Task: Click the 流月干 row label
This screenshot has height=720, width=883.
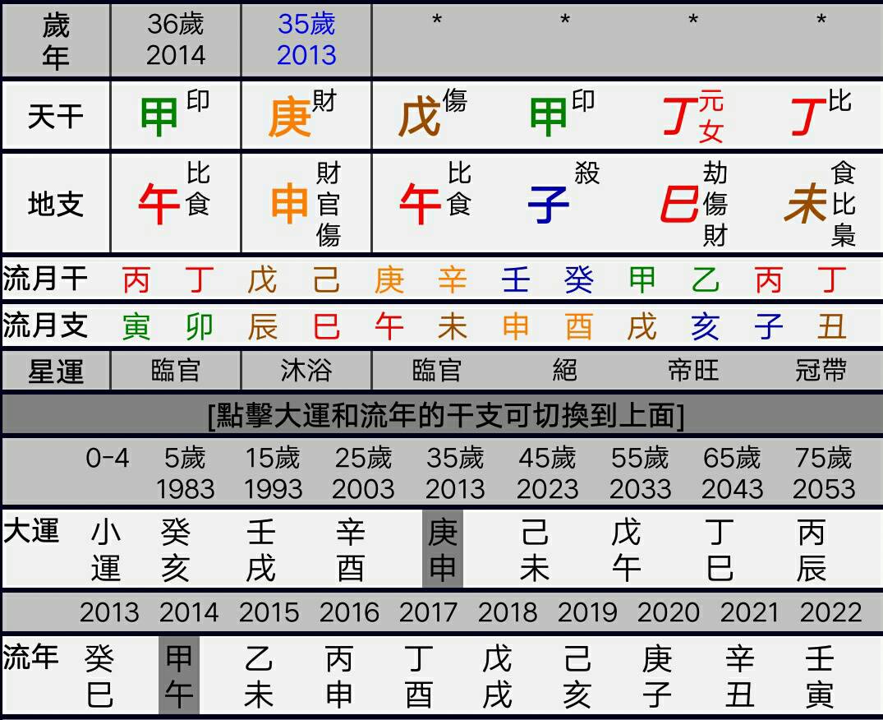Action: 45,279
